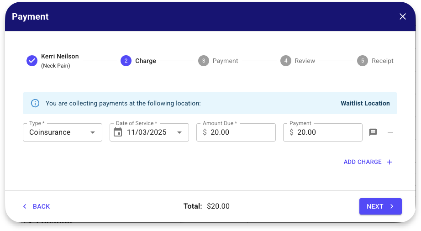This screenshot has height=231, width=421.
Task: Remove the charge row with minus icon
Action: coord(390,132)
